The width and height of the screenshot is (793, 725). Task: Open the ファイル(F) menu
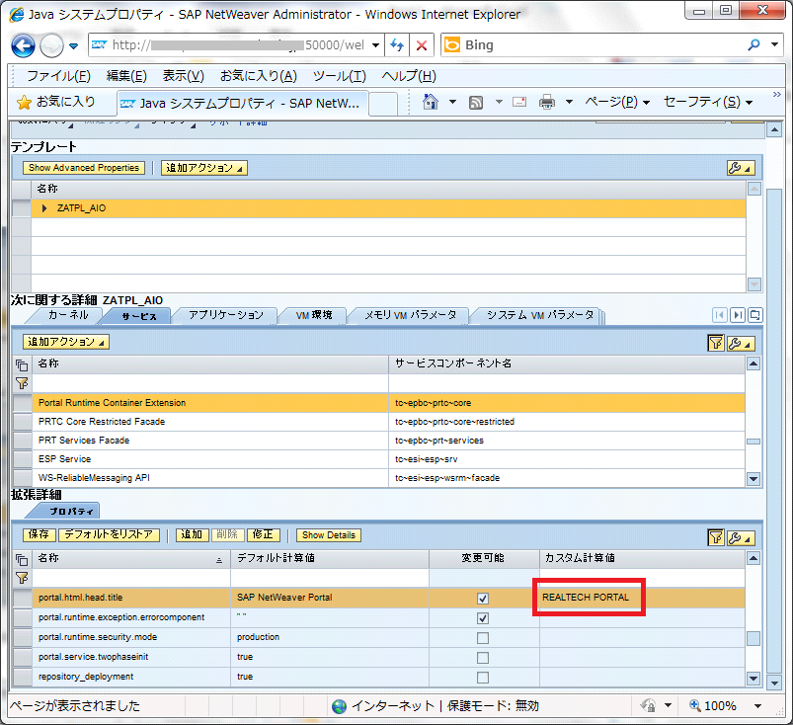[58, 76]
